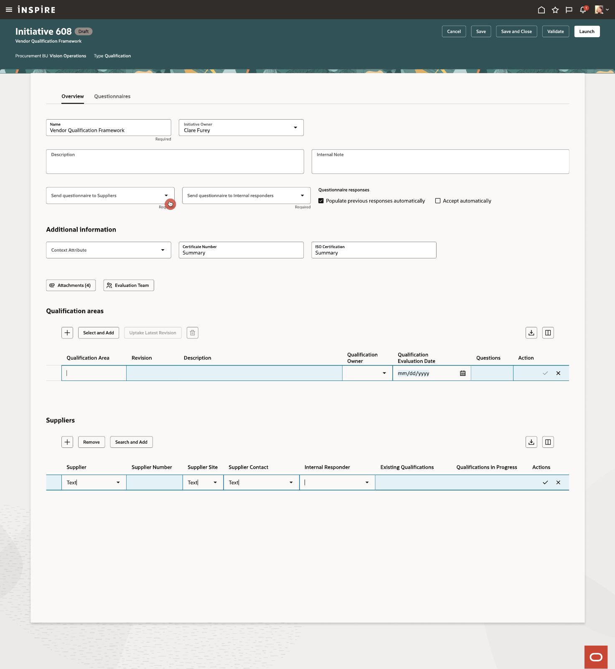Click into the Internal Note text area
The image size is (615, 669).
click(x=440, y=161)
